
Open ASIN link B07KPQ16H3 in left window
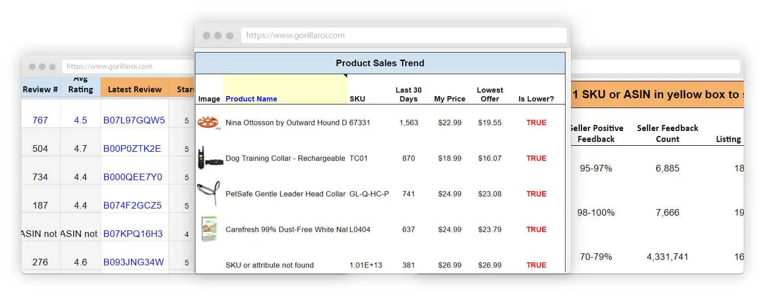point(133,234)
